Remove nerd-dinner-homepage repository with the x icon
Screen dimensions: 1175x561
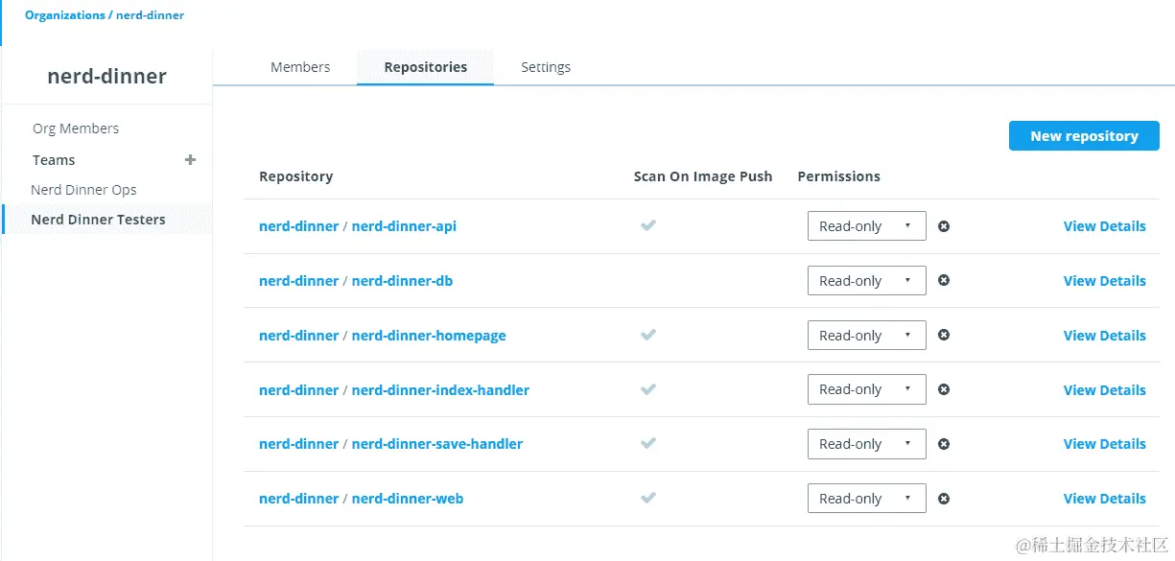944,336
